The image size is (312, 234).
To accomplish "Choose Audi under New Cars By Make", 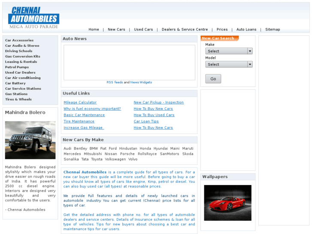I will (67, 149).
